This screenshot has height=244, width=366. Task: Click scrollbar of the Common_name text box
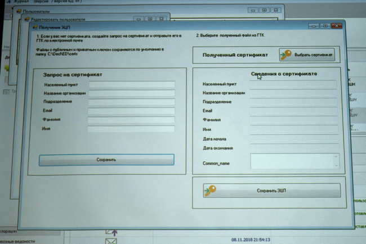[x=336, y=162]
